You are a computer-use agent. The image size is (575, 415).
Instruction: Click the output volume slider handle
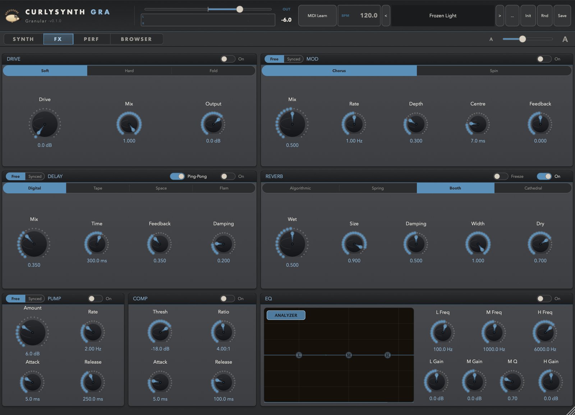[x=240, y=9]
